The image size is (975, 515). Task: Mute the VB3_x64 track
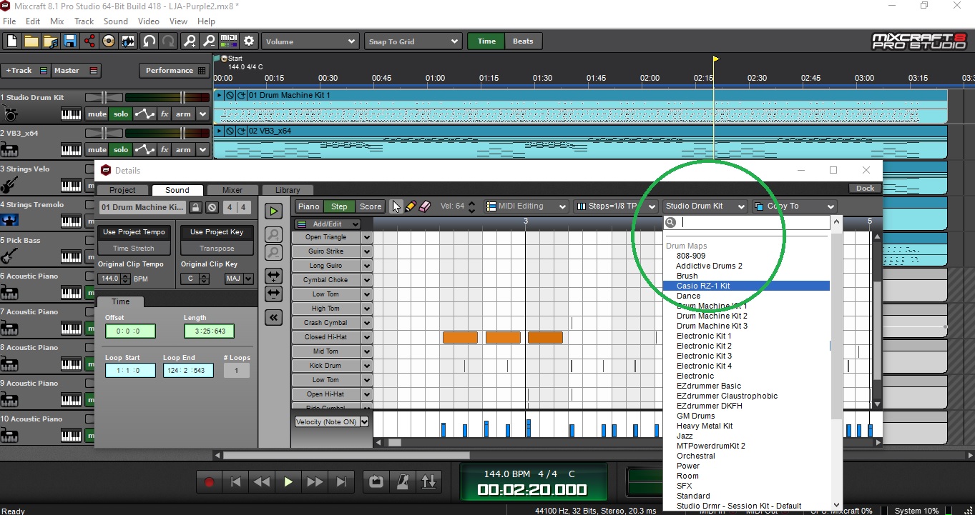pos(97,149)
